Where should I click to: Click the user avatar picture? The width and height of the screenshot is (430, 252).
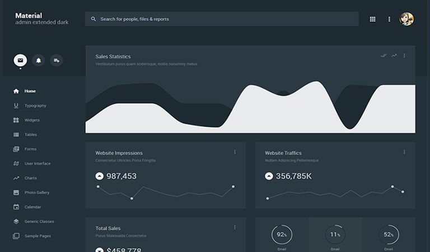pyautogui.click(x=406, y=19)
